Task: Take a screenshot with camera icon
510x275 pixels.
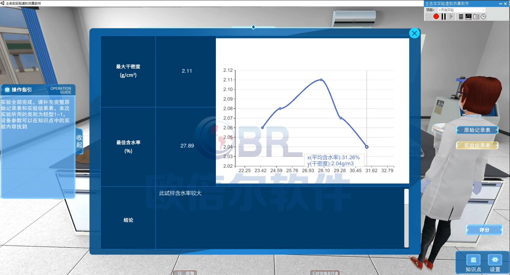Action: (476, 17)
